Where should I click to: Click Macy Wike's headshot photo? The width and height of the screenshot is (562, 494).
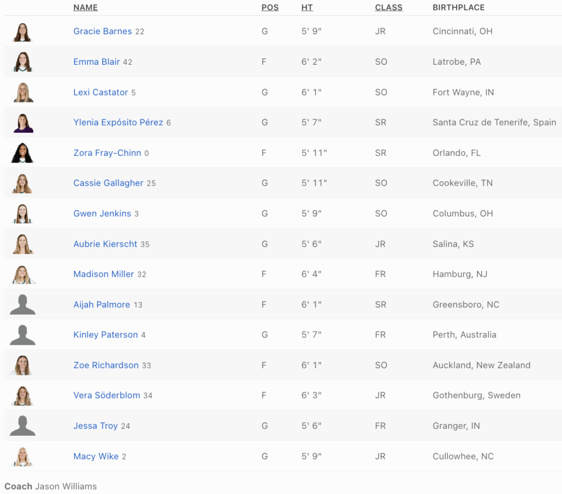(23, 457)
